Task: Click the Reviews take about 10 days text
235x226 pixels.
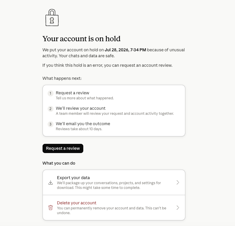Action: pos(79,129)
